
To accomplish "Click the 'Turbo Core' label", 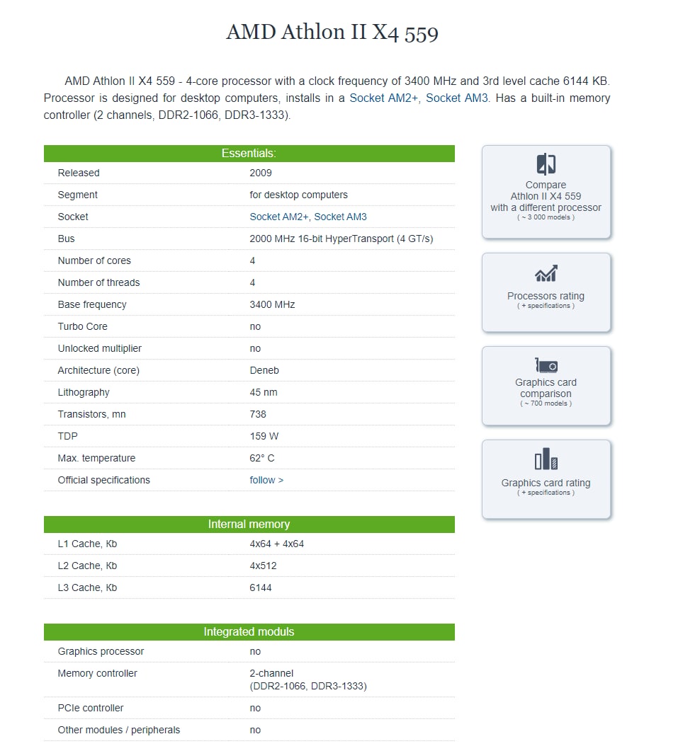I will click(x=82, y=326).
